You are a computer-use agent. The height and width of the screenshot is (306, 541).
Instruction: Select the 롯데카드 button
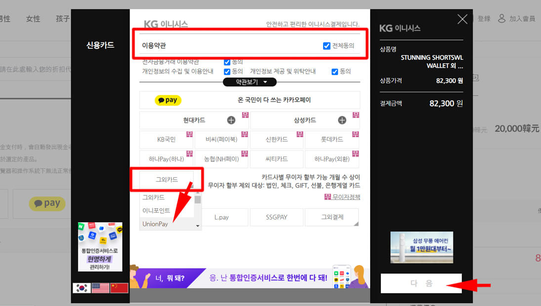[x=332, y=140]
